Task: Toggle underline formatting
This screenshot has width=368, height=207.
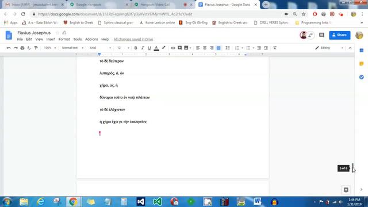Action: [149, 48]
